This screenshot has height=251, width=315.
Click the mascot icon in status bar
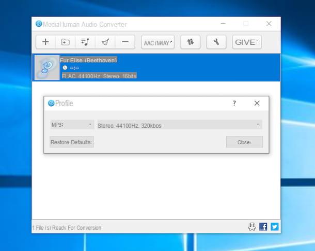252,227
